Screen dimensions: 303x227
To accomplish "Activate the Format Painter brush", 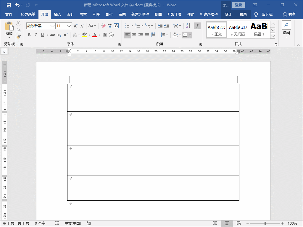I will coord(18,37).
